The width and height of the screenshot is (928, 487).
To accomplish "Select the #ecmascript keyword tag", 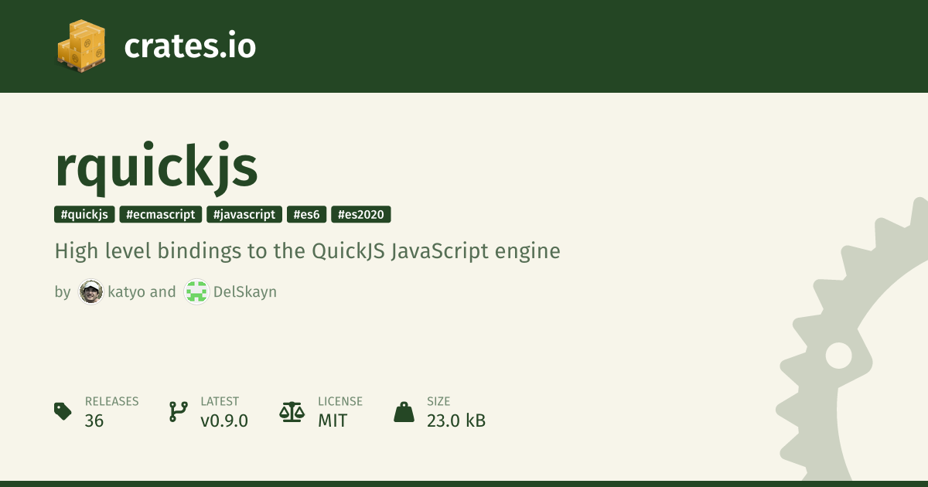I will click(161, 215).
